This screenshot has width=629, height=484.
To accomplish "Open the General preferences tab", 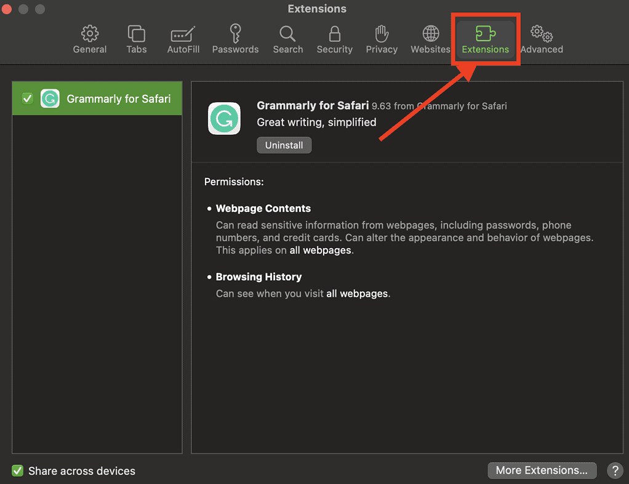I will [x=90, y=39].
